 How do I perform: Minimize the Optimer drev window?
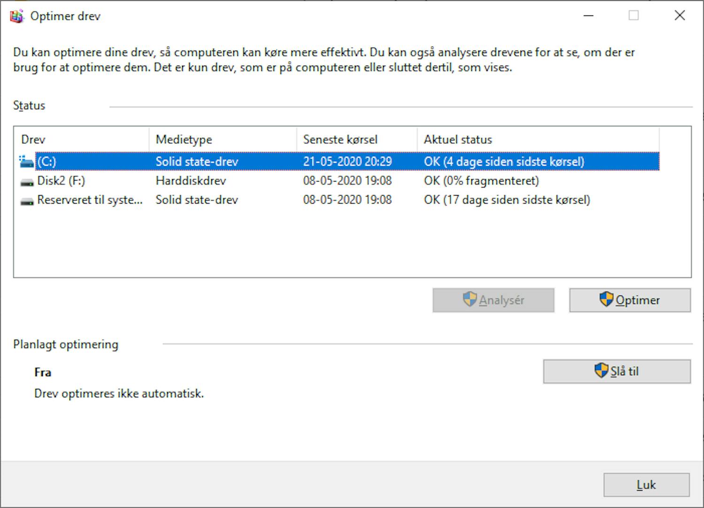(x=588, y=15)
